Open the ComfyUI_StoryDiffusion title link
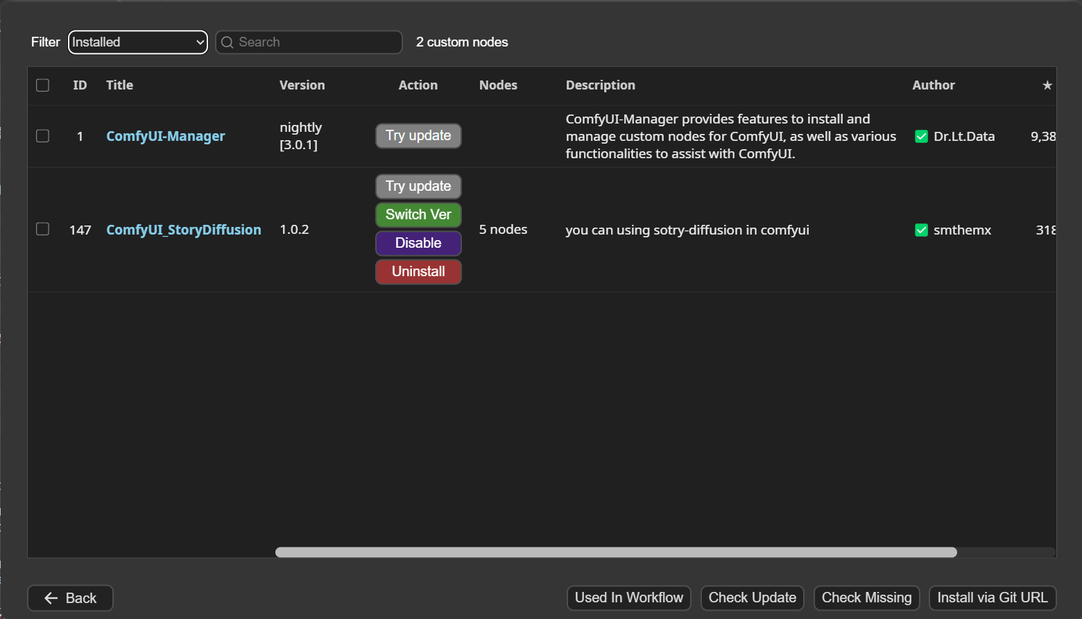This screenshot has width=1082, height=619. pos(183,230)
